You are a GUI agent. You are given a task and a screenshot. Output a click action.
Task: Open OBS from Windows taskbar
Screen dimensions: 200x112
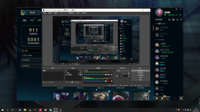(x=55, y=110)
